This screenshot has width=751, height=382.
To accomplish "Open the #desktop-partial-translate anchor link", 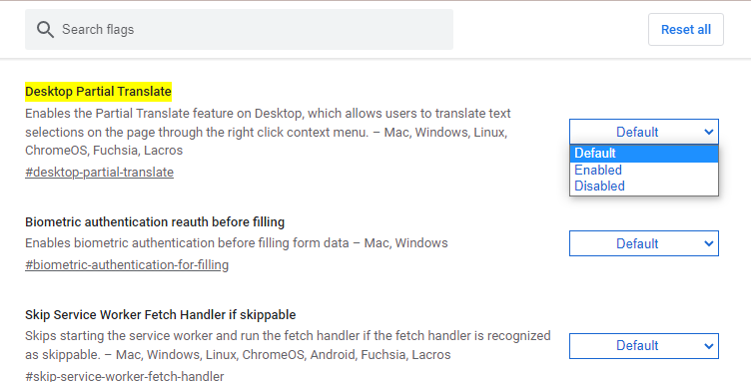I will point(99,173).
